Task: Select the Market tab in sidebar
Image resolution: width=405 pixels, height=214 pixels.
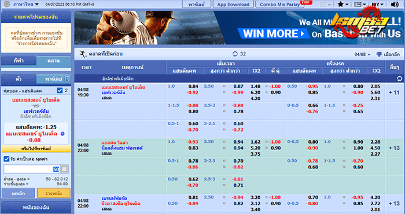Action: (x=53, y=61)
